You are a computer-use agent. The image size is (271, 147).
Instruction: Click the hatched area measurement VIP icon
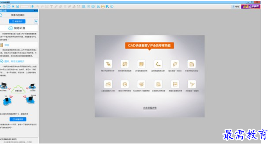pyautogui.click(x=125, y=64)
